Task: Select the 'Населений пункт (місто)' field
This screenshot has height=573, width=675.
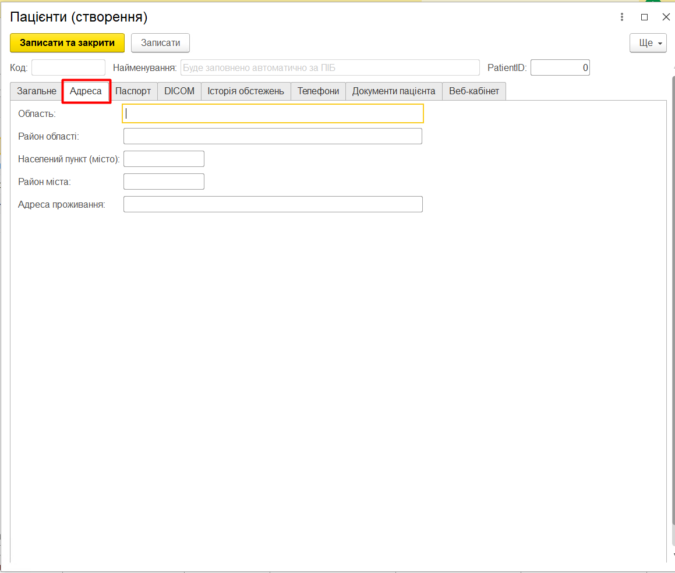Action: click(164, 159)
